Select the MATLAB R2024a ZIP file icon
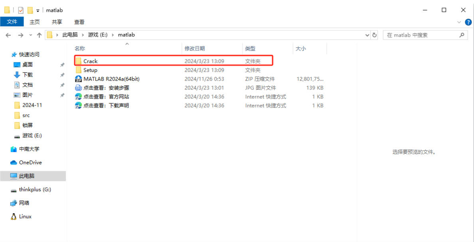 click(79, 79)
